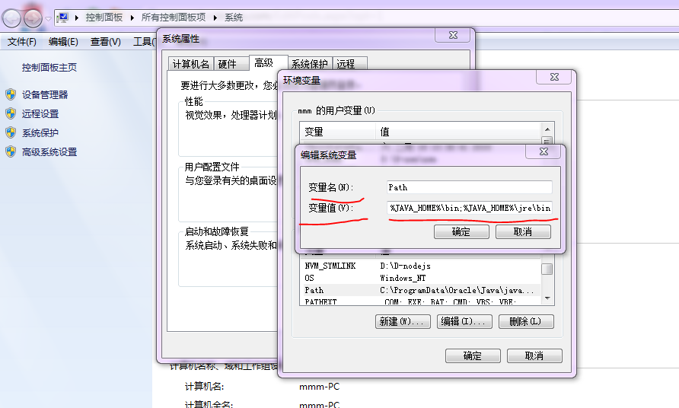Open 设备管理器 link
Image resolution: width=679 pixels, height=408 pixels.
tap(45, 95)
